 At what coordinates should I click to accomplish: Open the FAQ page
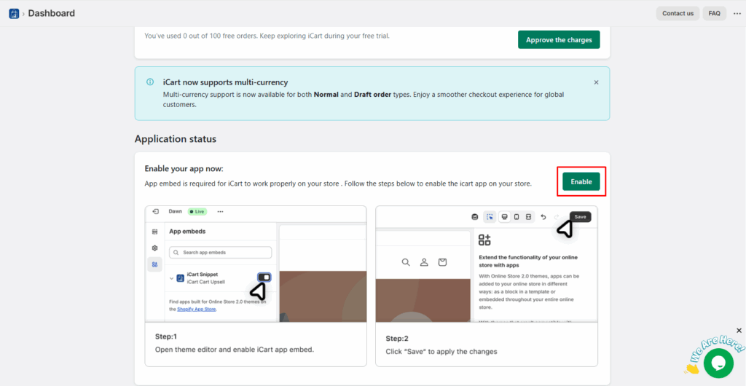pos(714,13)
